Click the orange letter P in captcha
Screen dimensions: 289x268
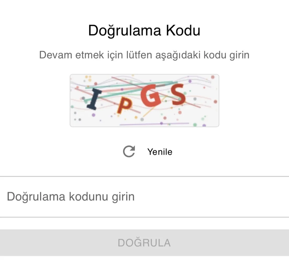125,106
